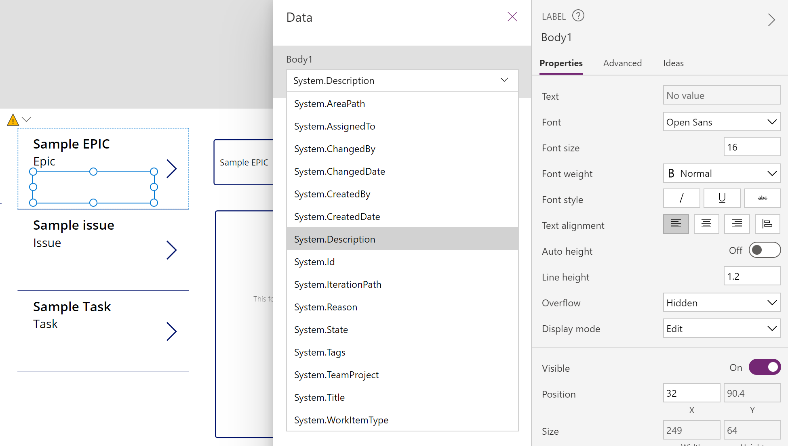The width and height of the screenshot is (788, 446).
Task: Click the help icon next to LABEL
Action: click(578, 15)
